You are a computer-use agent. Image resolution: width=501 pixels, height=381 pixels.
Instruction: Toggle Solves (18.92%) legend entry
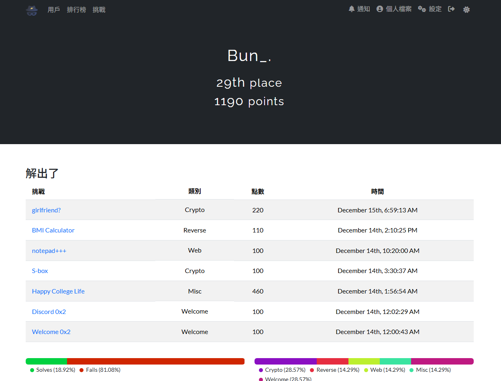(x=53, y=370)
